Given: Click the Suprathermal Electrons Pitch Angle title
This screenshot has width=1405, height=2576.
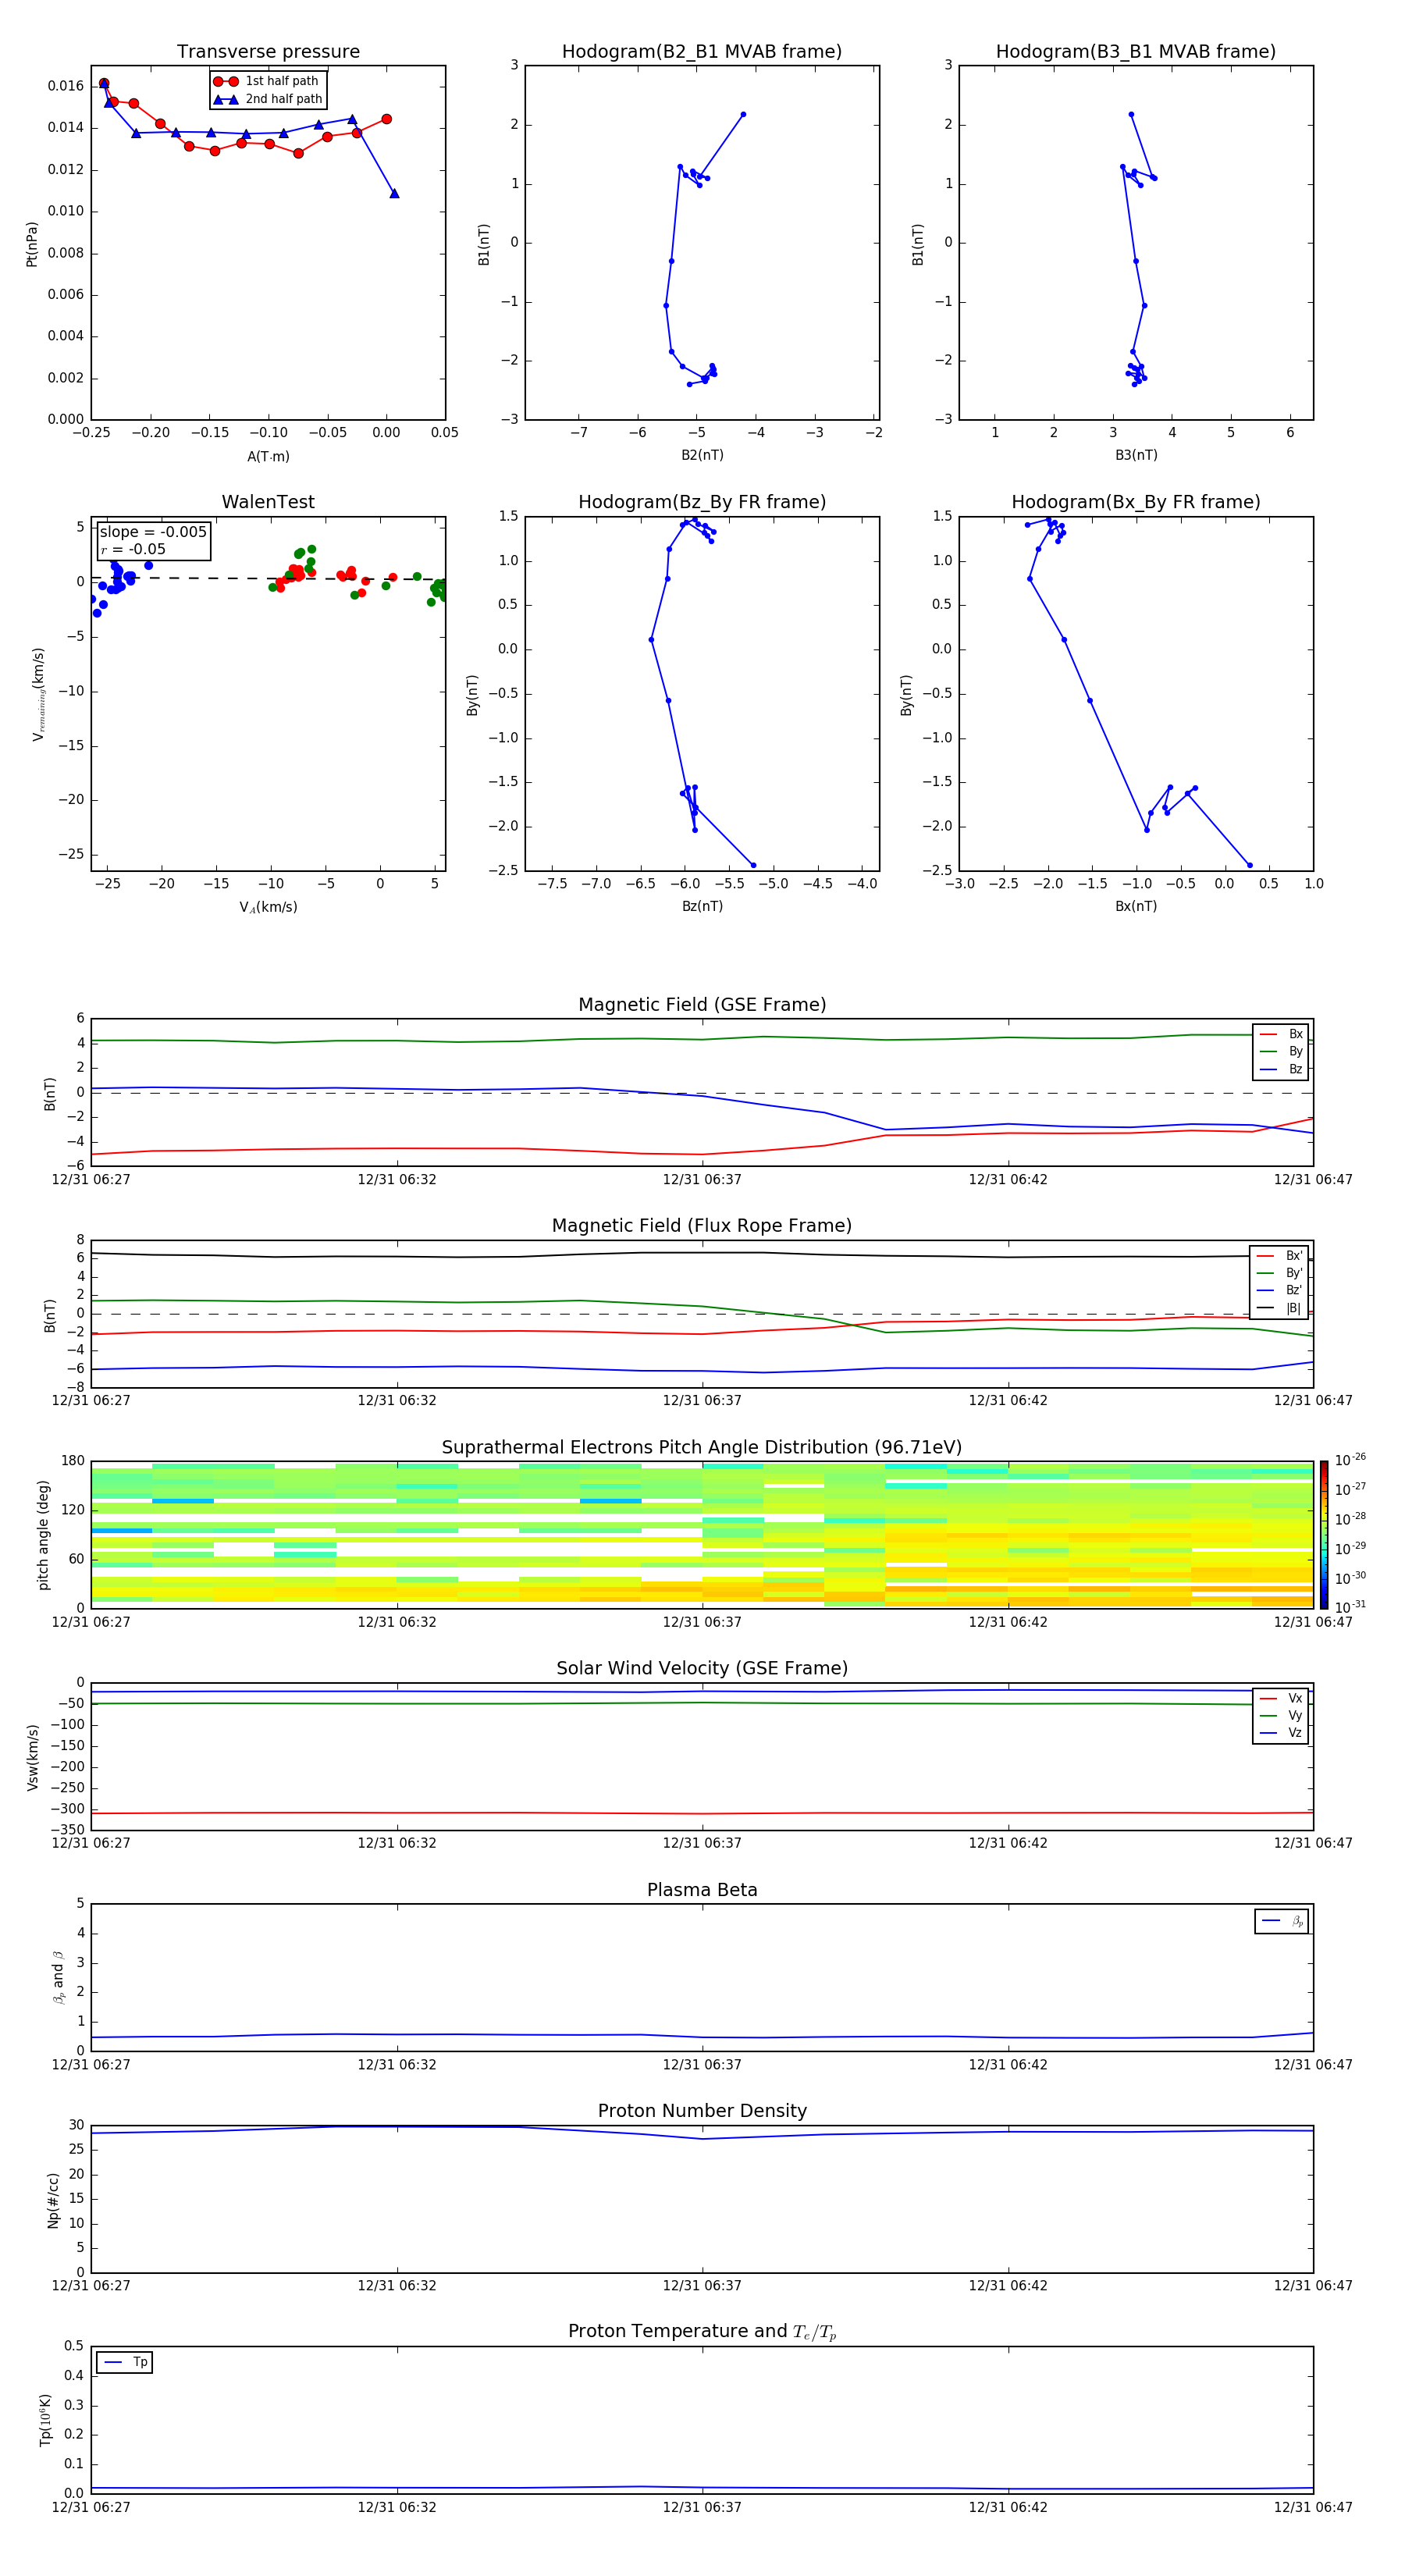Looking at the screenshot, I should (702, 1447).
